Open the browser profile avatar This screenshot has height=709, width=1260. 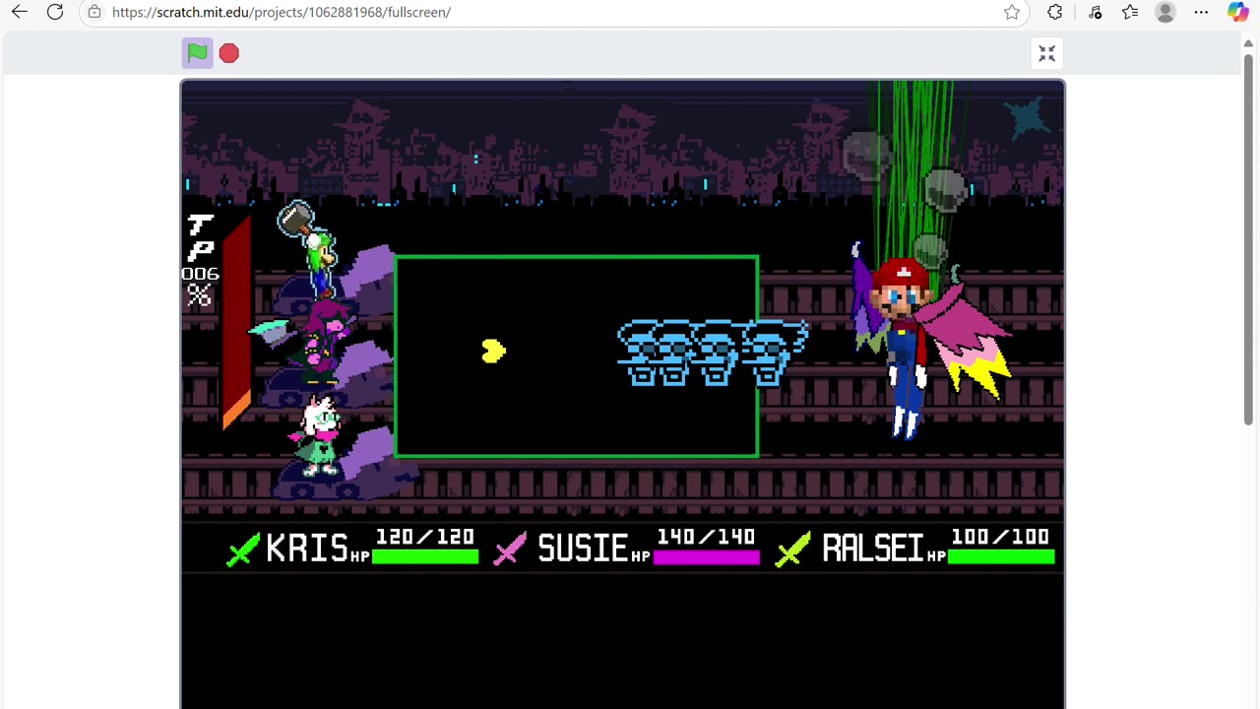(1165, 12)
